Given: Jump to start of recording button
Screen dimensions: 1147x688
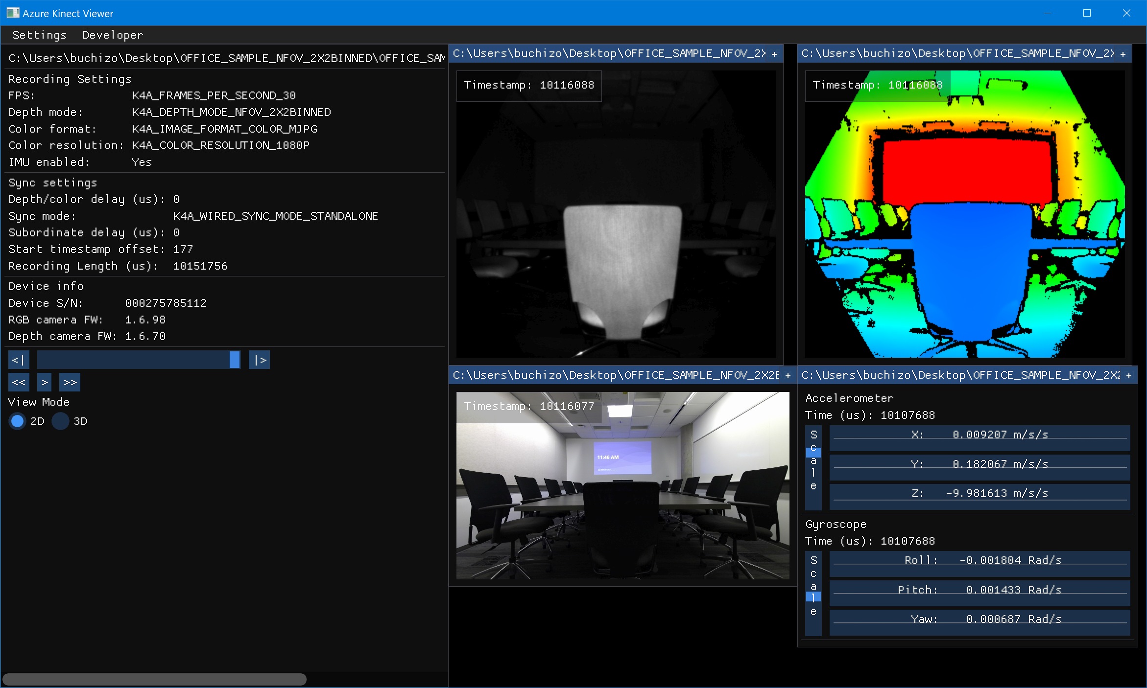Looking at the screenshot, I should click(19, 360).
